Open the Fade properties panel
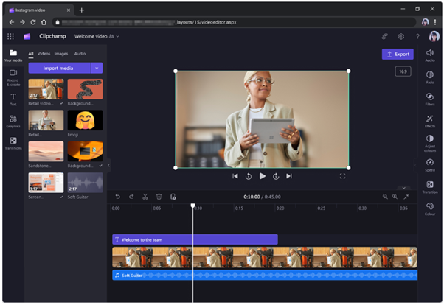The width and height of the screenshot is (444, 305). click(x=429, y=77)
